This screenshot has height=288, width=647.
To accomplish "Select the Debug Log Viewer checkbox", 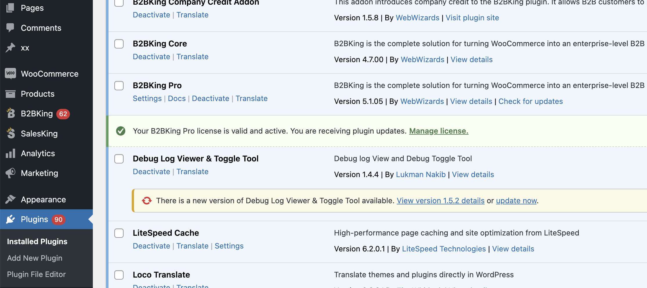I will point(119,159).
